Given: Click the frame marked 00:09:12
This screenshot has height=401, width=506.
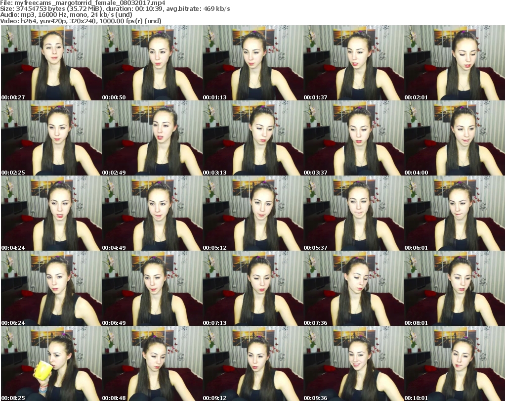Looking at the screenshot, I should tap(253, 363).
